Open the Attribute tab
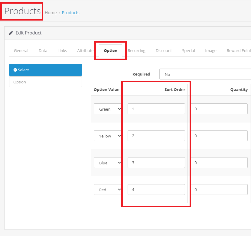The width and height of the screenshot is (251, 236). [85, 50]
